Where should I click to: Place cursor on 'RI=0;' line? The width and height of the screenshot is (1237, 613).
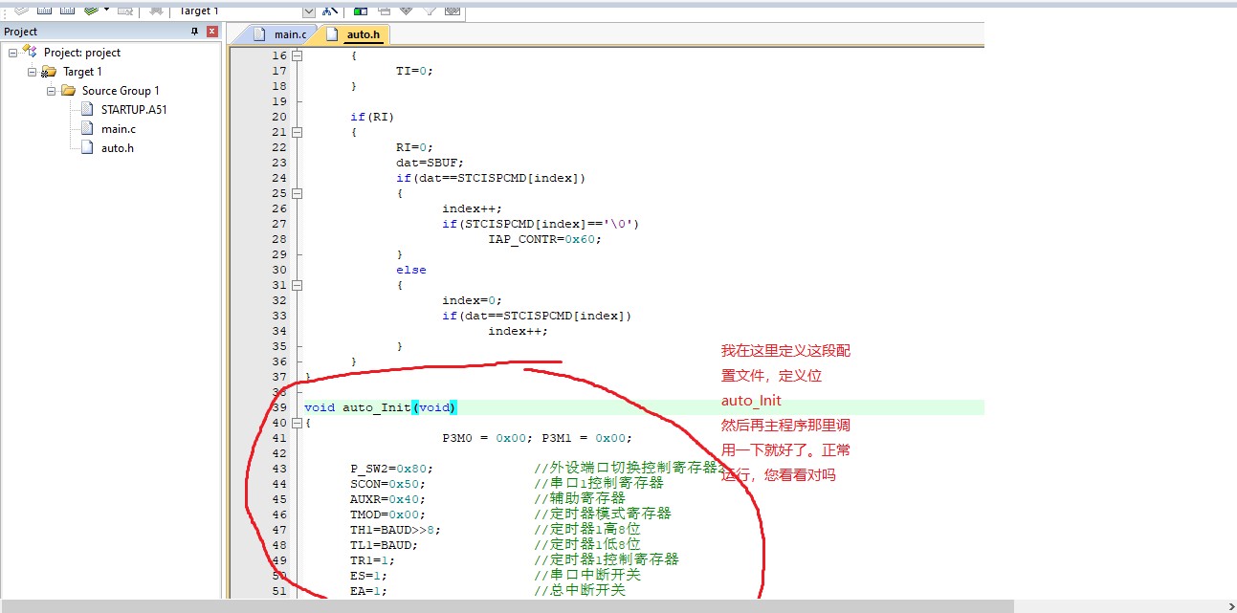(x=415, y=147)
